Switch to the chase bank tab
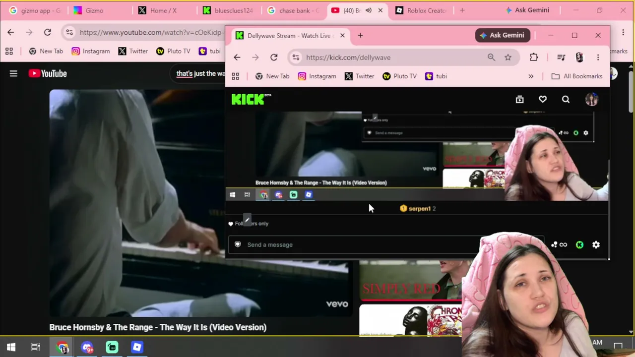The image size is (635, 357). [x=292, y=10]
